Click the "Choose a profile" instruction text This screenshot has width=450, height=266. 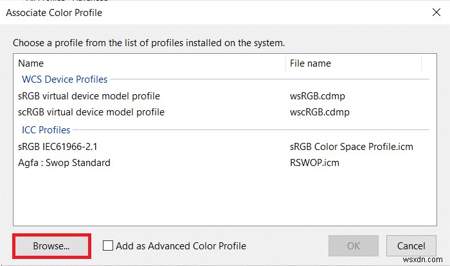[x=148, y=43]
